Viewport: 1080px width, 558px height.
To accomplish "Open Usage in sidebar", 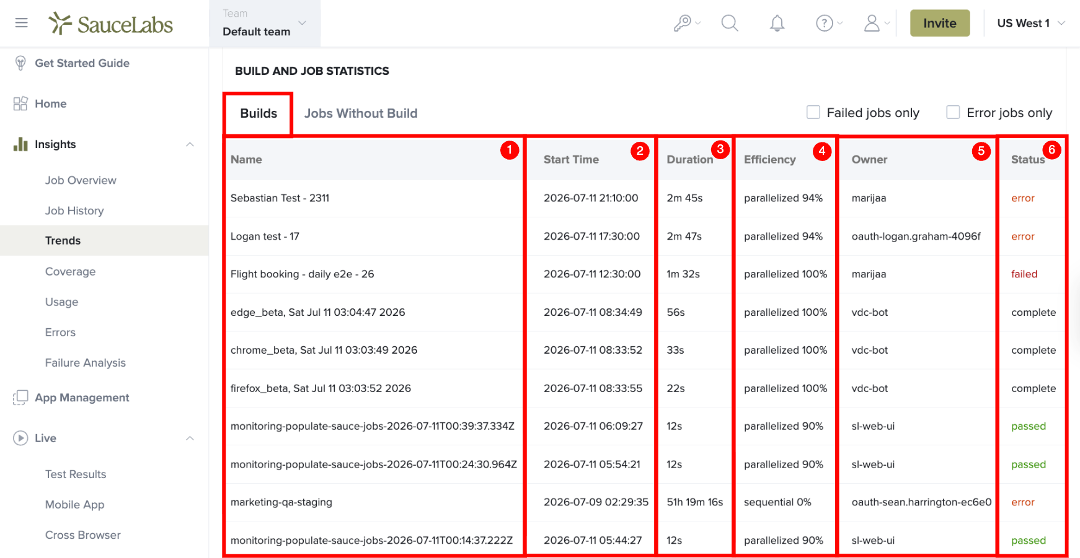I will click(61, 302).
